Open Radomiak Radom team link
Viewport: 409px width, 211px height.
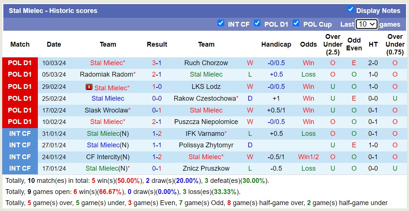coord(106,74)
